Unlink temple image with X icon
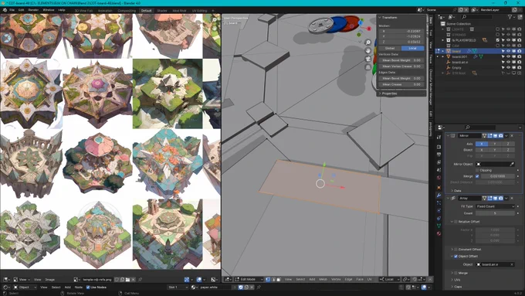Image resolution: width=525 pixels, height=296 pixels. [133, 279]
